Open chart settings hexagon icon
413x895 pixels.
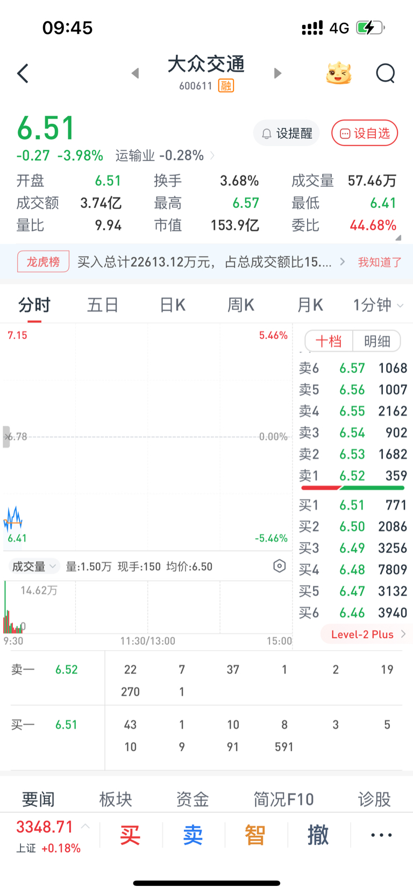pyautogui.click(x=279, y=566)
